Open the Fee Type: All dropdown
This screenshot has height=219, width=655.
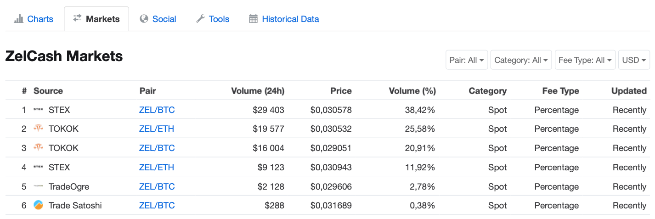coord(585,60)
